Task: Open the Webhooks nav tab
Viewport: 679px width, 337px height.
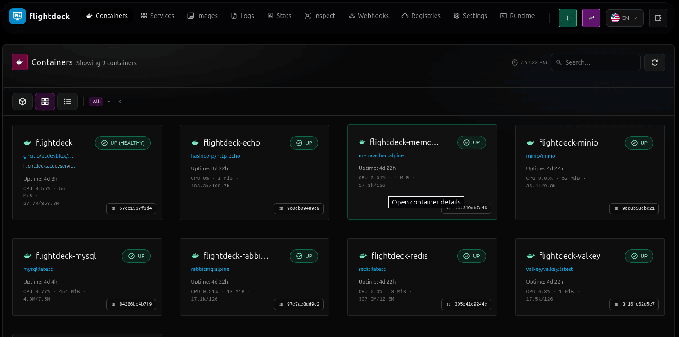Action: click(x=369, y=16)
